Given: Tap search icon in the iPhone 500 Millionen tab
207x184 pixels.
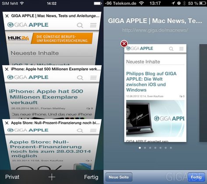Looking at the screenshot, I should coord(80,78).
